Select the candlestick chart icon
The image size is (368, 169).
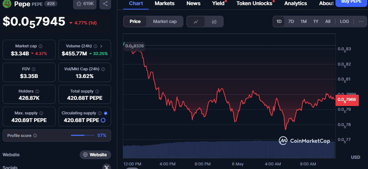click(x=214, y=22)
